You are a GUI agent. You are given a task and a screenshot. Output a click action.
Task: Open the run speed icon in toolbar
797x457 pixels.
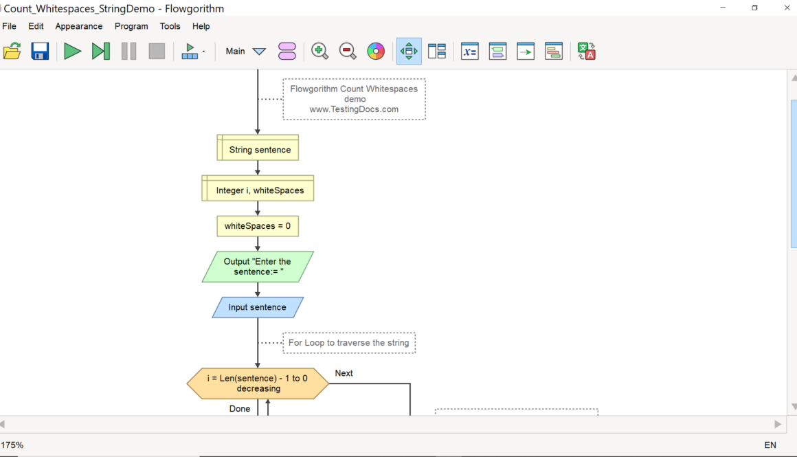tap(190, 52)
